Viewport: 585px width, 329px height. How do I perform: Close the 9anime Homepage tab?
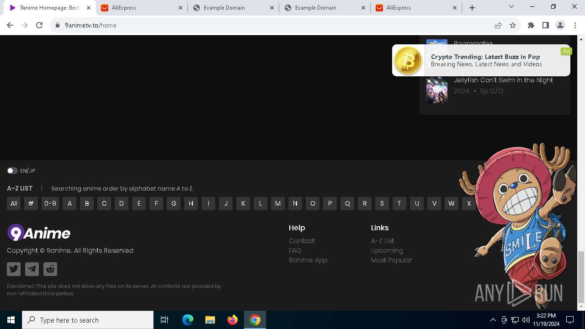89,8
